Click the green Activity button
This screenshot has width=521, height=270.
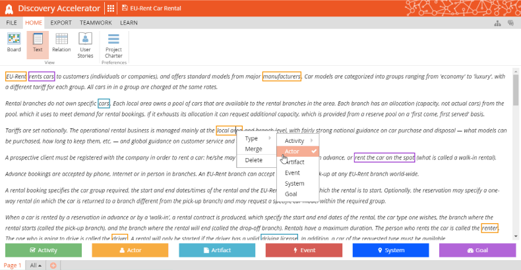[x=44, y=250]
